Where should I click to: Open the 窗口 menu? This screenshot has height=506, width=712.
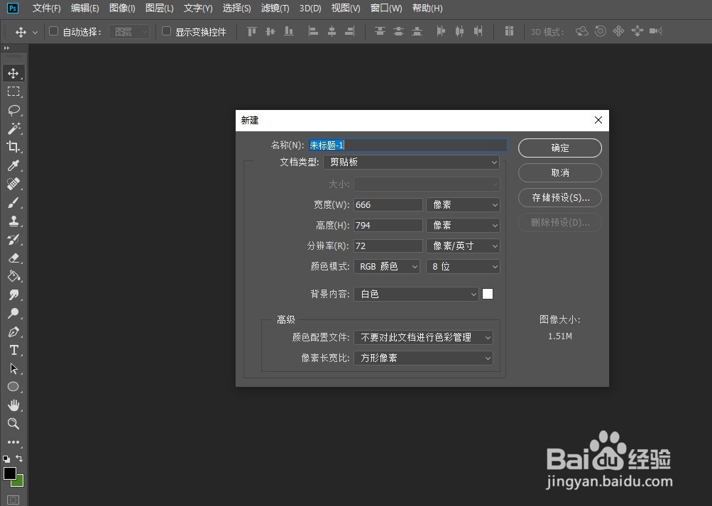coord(385,8)
